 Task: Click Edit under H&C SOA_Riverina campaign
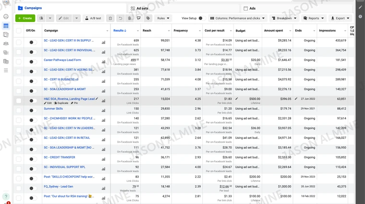click(x=48, y=103)
